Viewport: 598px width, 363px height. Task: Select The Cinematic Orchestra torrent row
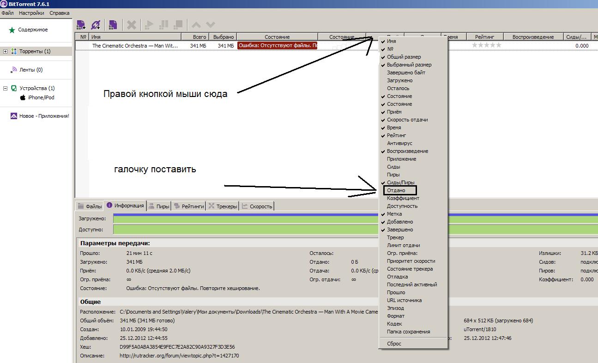[x=135, y=46]
